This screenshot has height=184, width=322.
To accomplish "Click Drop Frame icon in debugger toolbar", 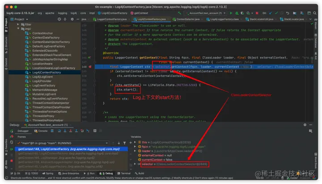I will pos(82,131).
